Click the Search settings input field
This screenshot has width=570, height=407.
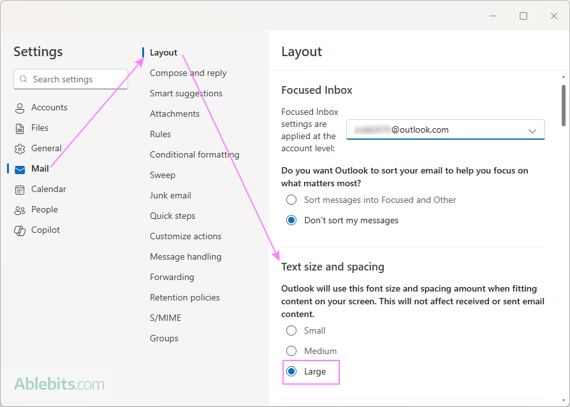pyautogui.click(x=71, y=79)
